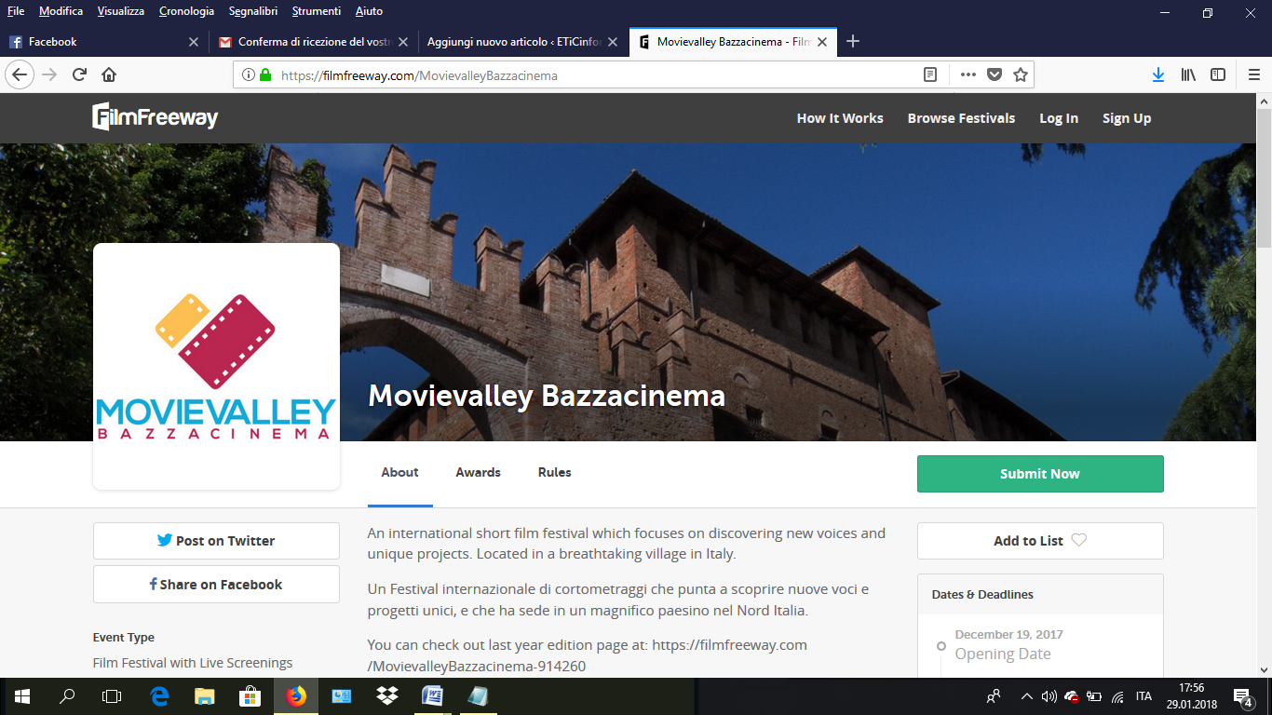Switch to Firefox taskbar icon
Image resolution: width=1272 pixels, height=715 pixels.
pyautogui.click(x=296, y=696)
